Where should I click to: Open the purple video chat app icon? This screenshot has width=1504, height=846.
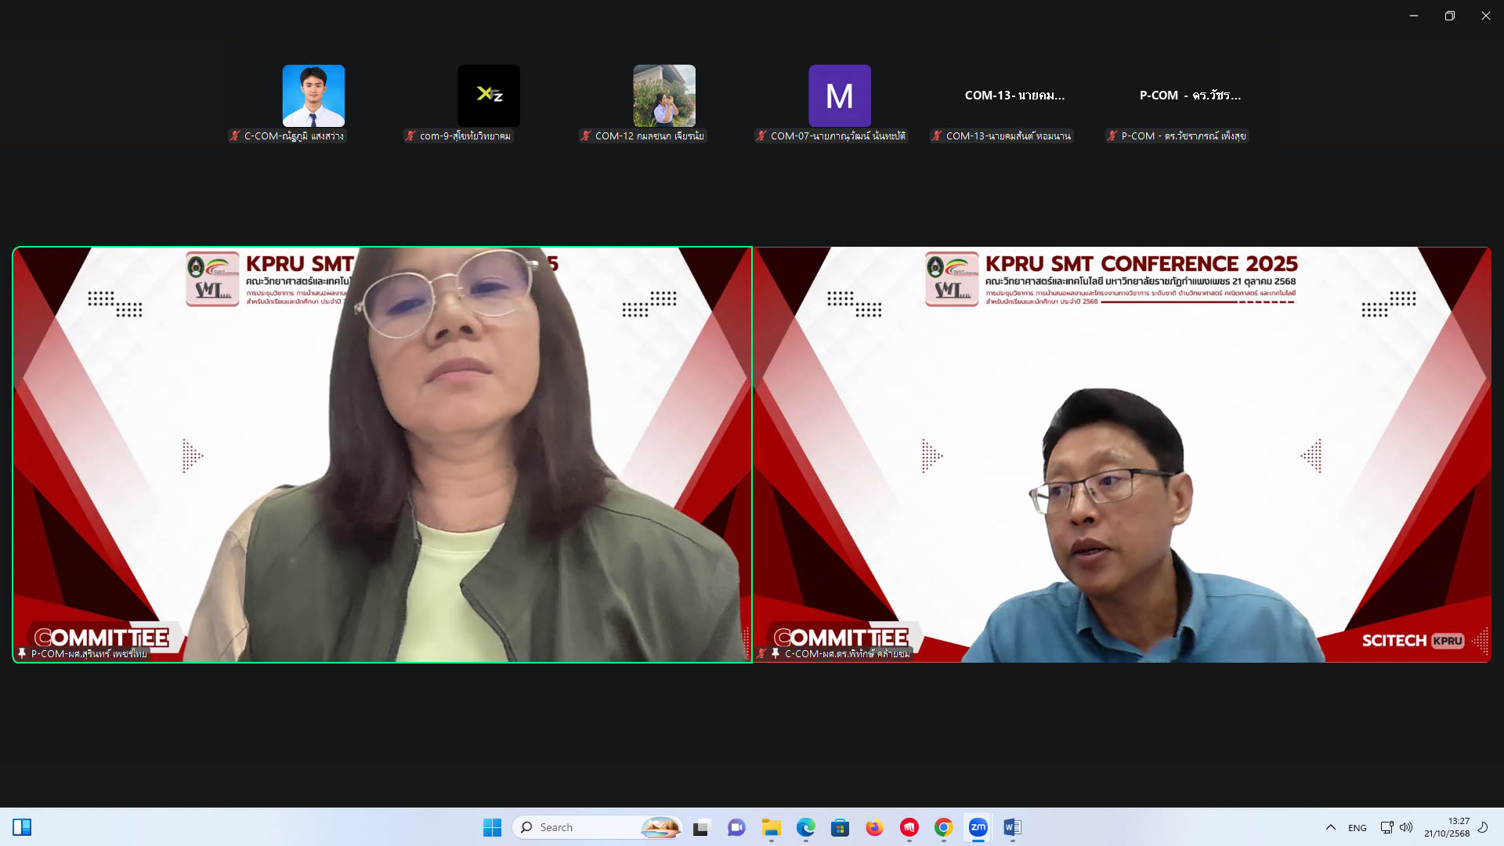point(736,827)
